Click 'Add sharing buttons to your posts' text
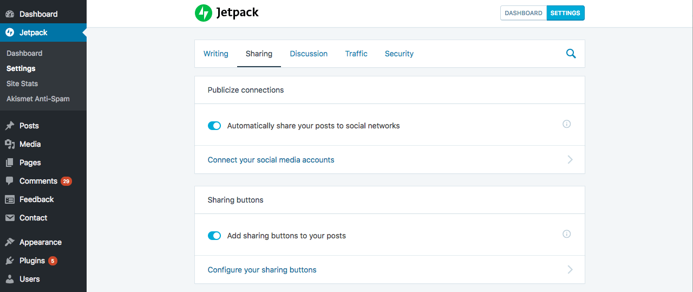Screen dimensions: 693x292 pyautogui.click(x=286, y=236)
